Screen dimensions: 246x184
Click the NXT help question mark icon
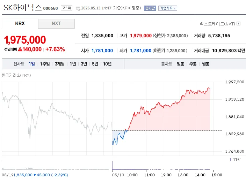pyautogui.click(x=238, y=24)
